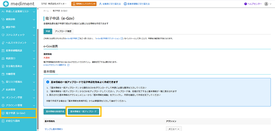
Task: Select the 申請 tab
Action: 48,31
